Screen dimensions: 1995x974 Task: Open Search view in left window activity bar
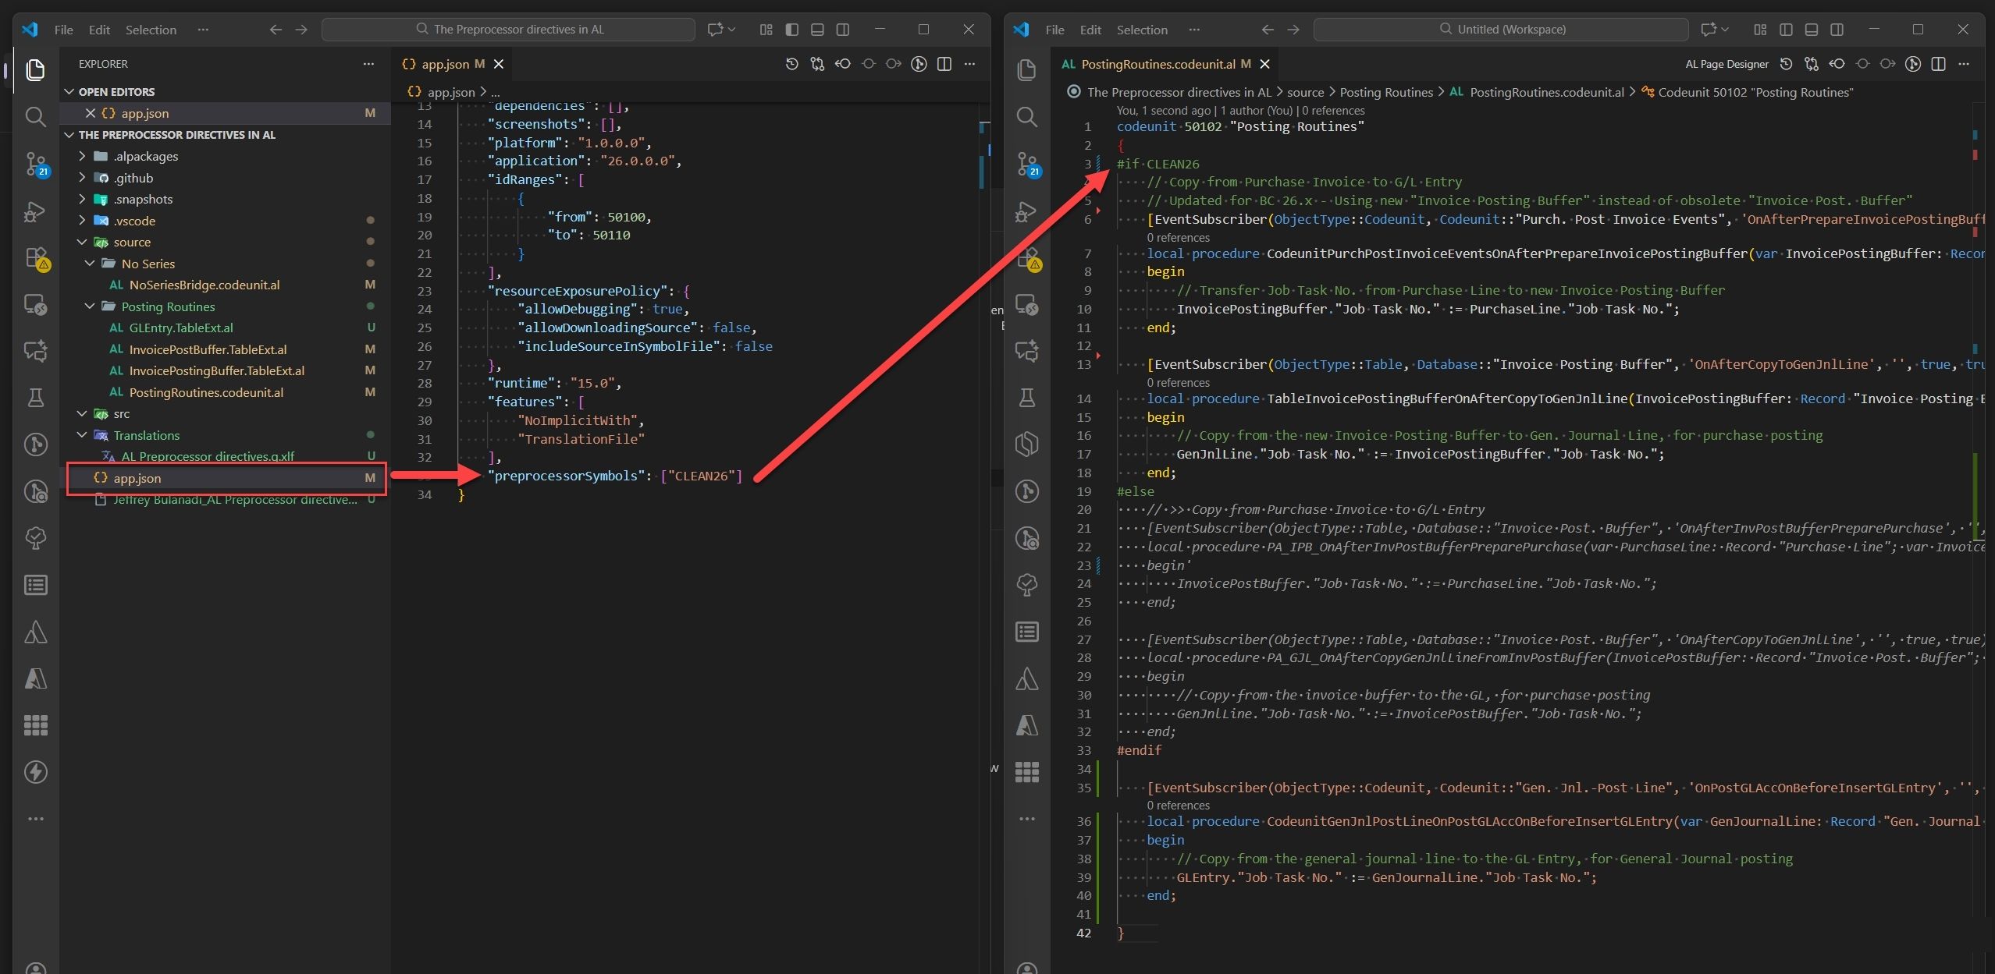pyautogui.click(x=35, y=117)
